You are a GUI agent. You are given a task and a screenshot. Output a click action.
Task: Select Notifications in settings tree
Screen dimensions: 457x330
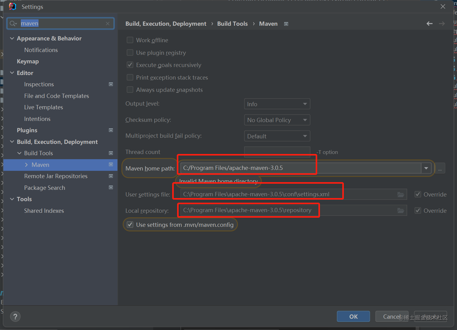click(41, 50)
